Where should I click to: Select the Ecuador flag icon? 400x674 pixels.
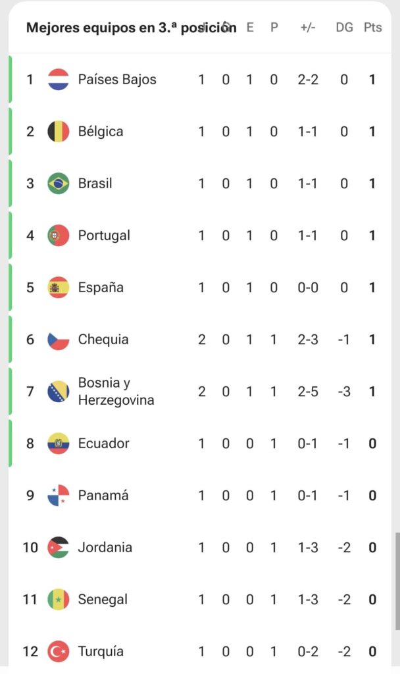pos(59,444)
